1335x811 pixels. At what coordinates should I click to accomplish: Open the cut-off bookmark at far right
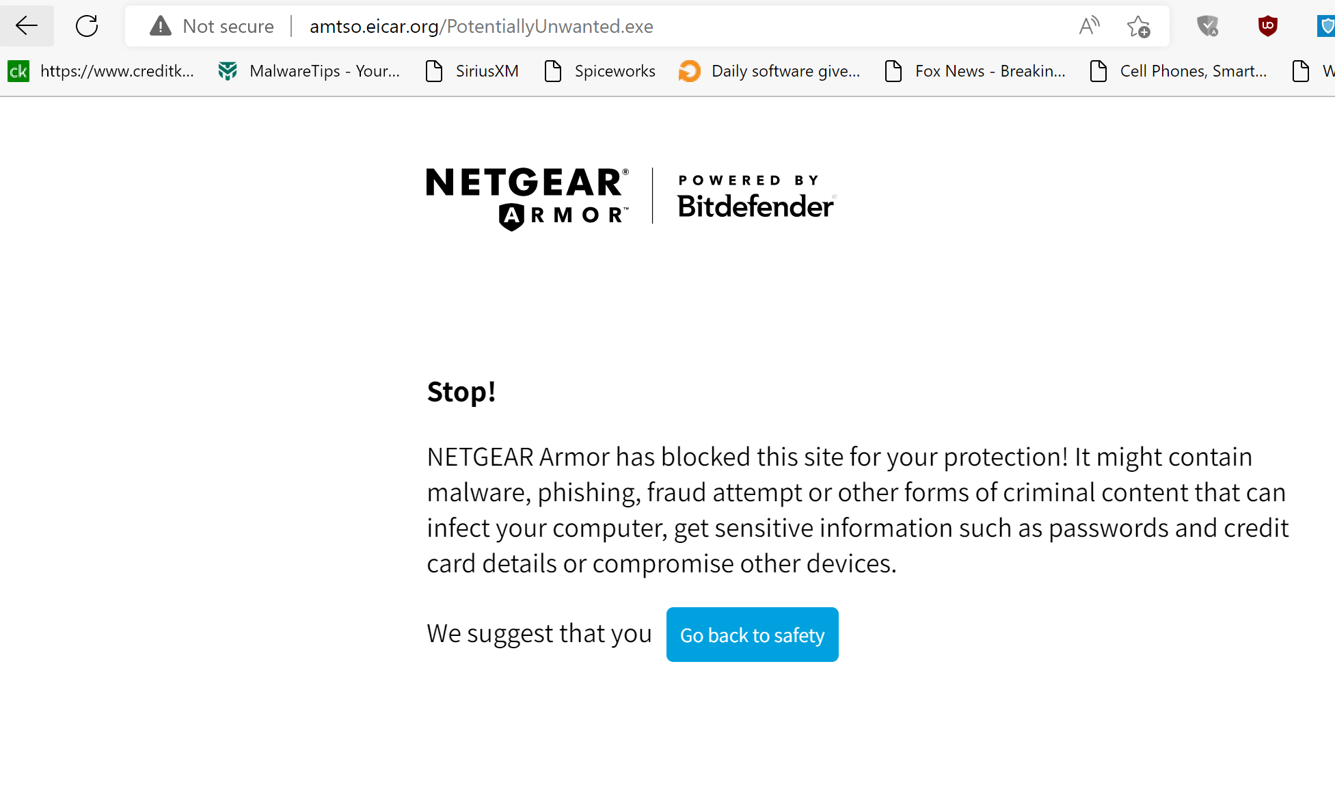click(1312, 71)
